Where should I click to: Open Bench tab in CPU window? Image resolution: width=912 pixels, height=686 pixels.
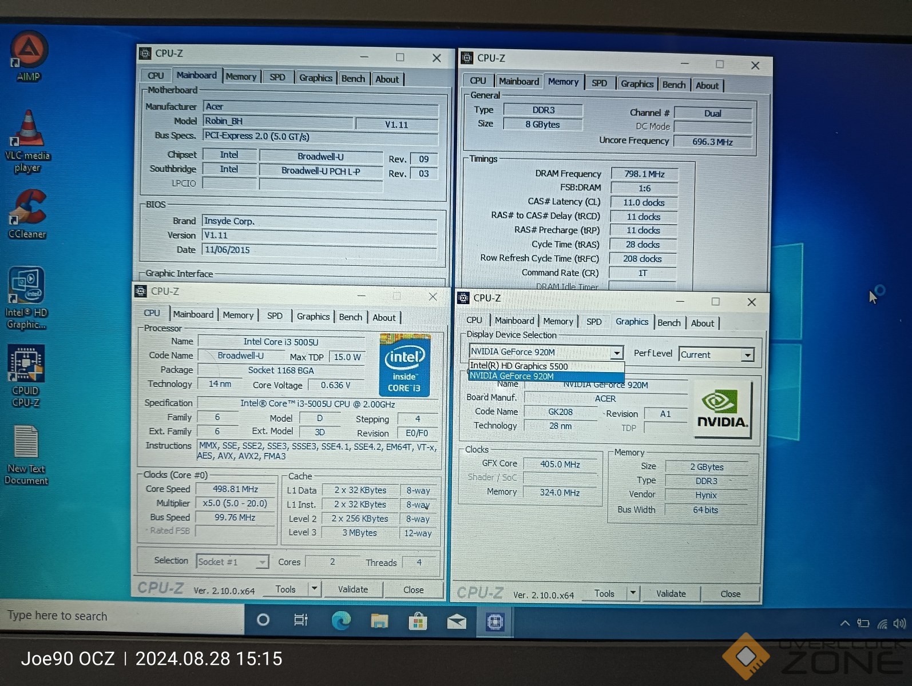tap(350, 317)
